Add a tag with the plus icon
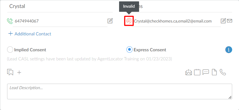239x110 pixels. pyautogui.click(x=19, y=72)
